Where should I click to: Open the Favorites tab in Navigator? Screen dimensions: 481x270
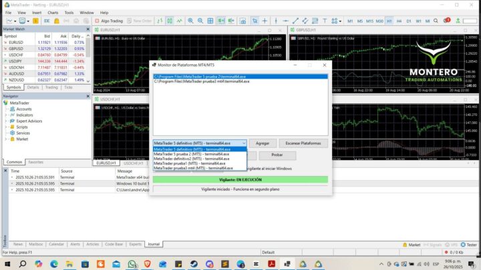(x=36, y=162)
